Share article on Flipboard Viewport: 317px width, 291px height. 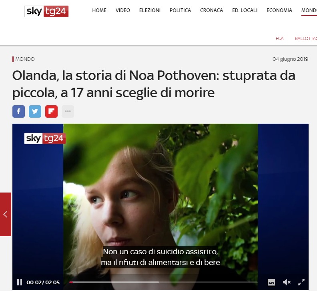tap(51, 111)
